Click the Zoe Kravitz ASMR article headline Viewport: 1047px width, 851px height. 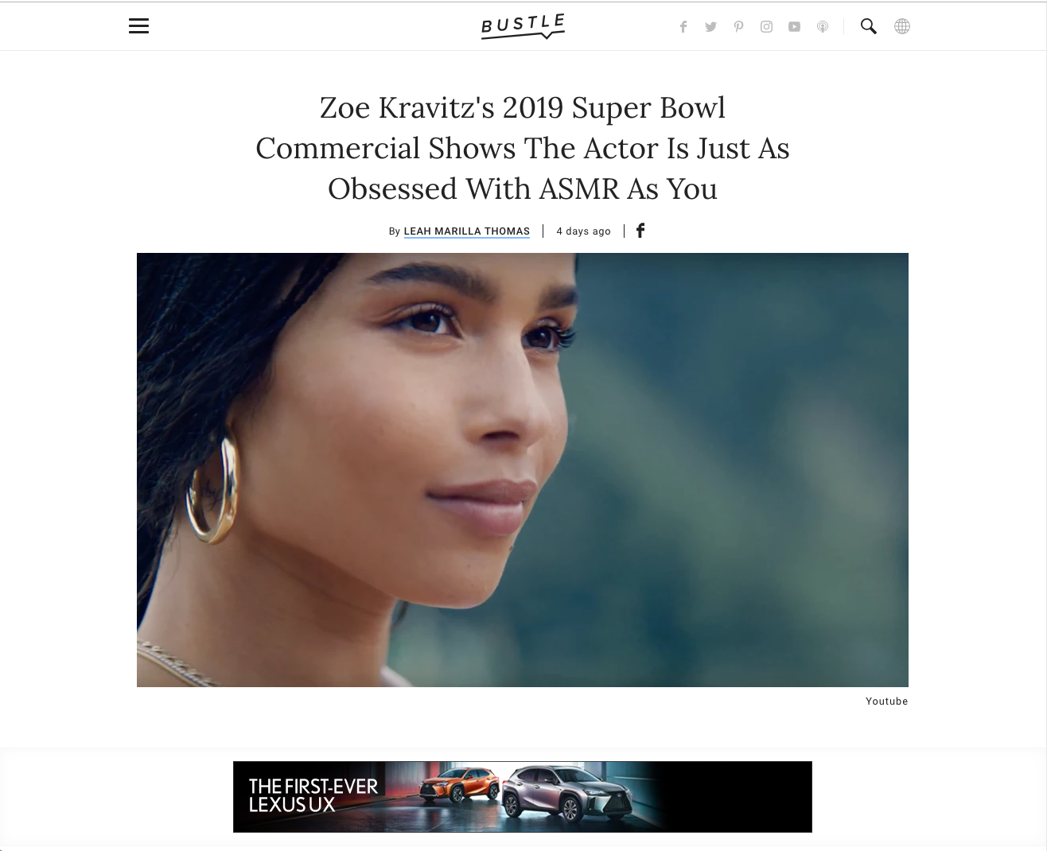click(523, 149)
